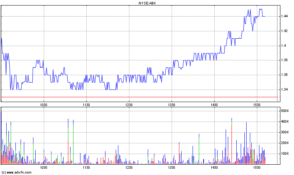
Task: Click the 1430 time label under volume chart
Action: click(214, 168)
